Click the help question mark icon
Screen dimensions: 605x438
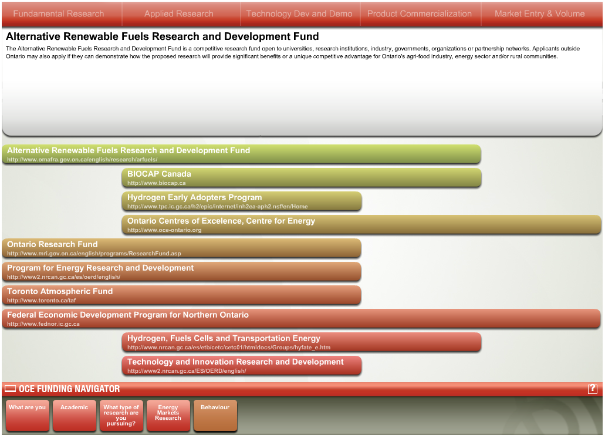pos(592,389)
